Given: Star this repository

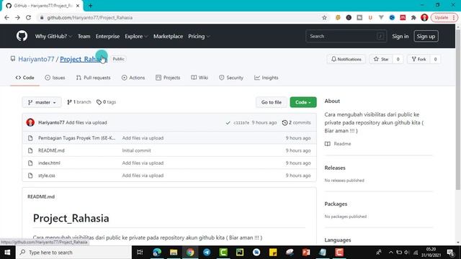Looking at the screenshot, I should 381,59.
